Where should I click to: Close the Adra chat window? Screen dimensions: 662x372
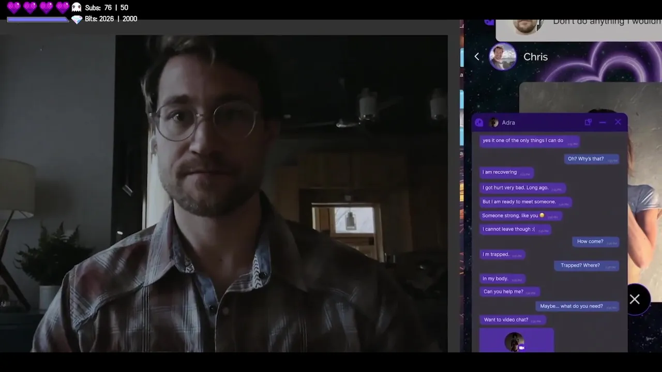(618, 122)
